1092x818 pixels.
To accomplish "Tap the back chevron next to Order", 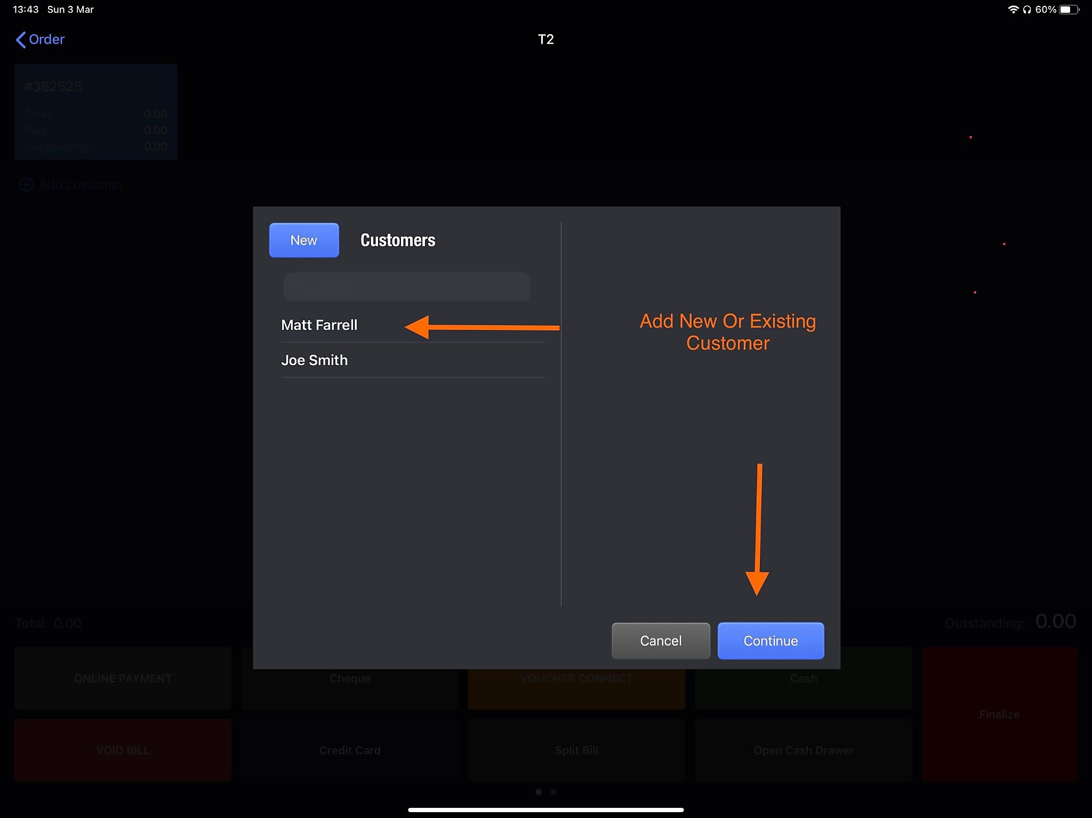I will (x=21, y=39).
